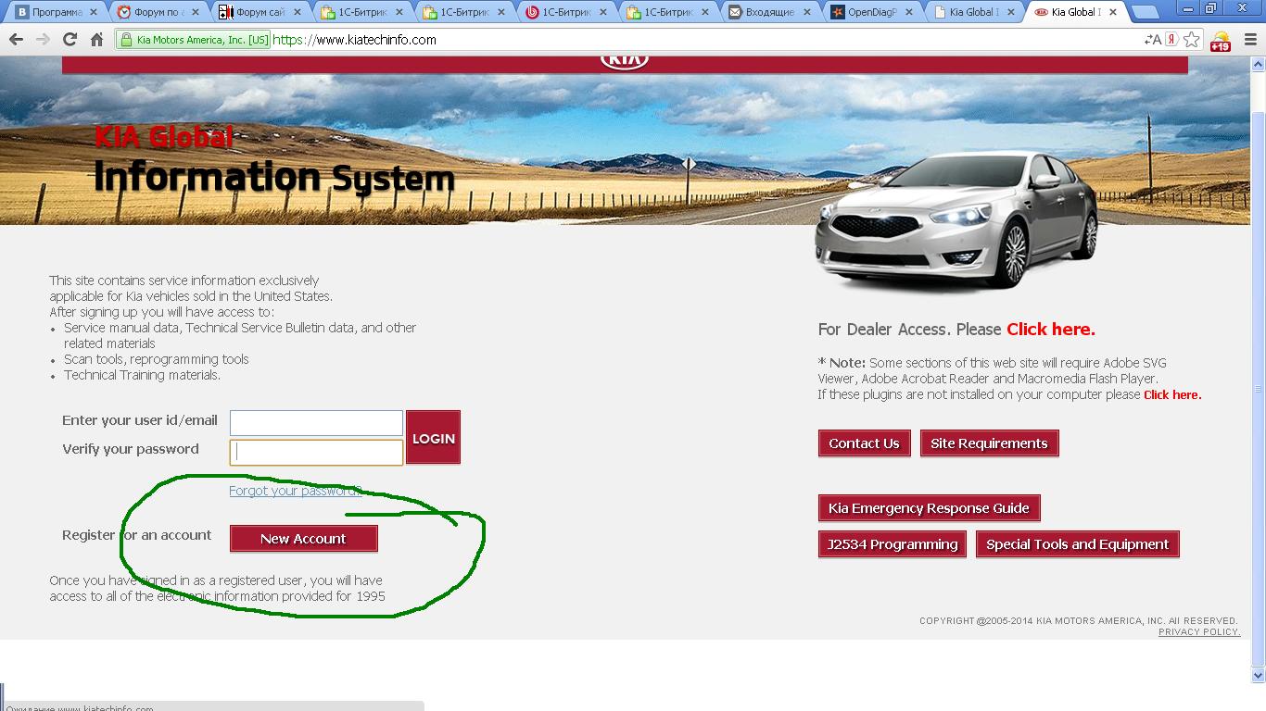Focus the user id/email input field

(316, 423)
